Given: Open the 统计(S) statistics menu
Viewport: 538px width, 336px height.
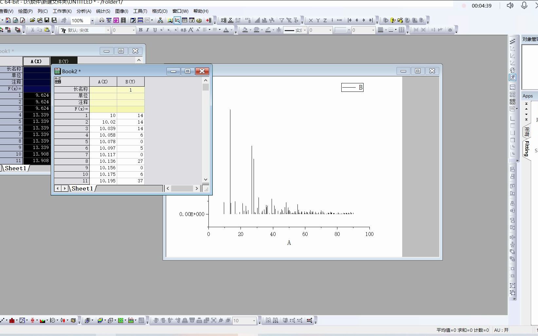Looking at the screenshot, I should click(103, 11).
